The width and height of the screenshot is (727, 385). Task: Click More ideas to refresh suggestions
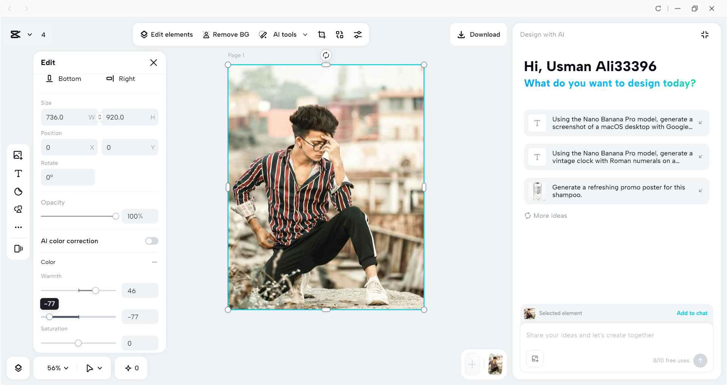coord(546,216)
